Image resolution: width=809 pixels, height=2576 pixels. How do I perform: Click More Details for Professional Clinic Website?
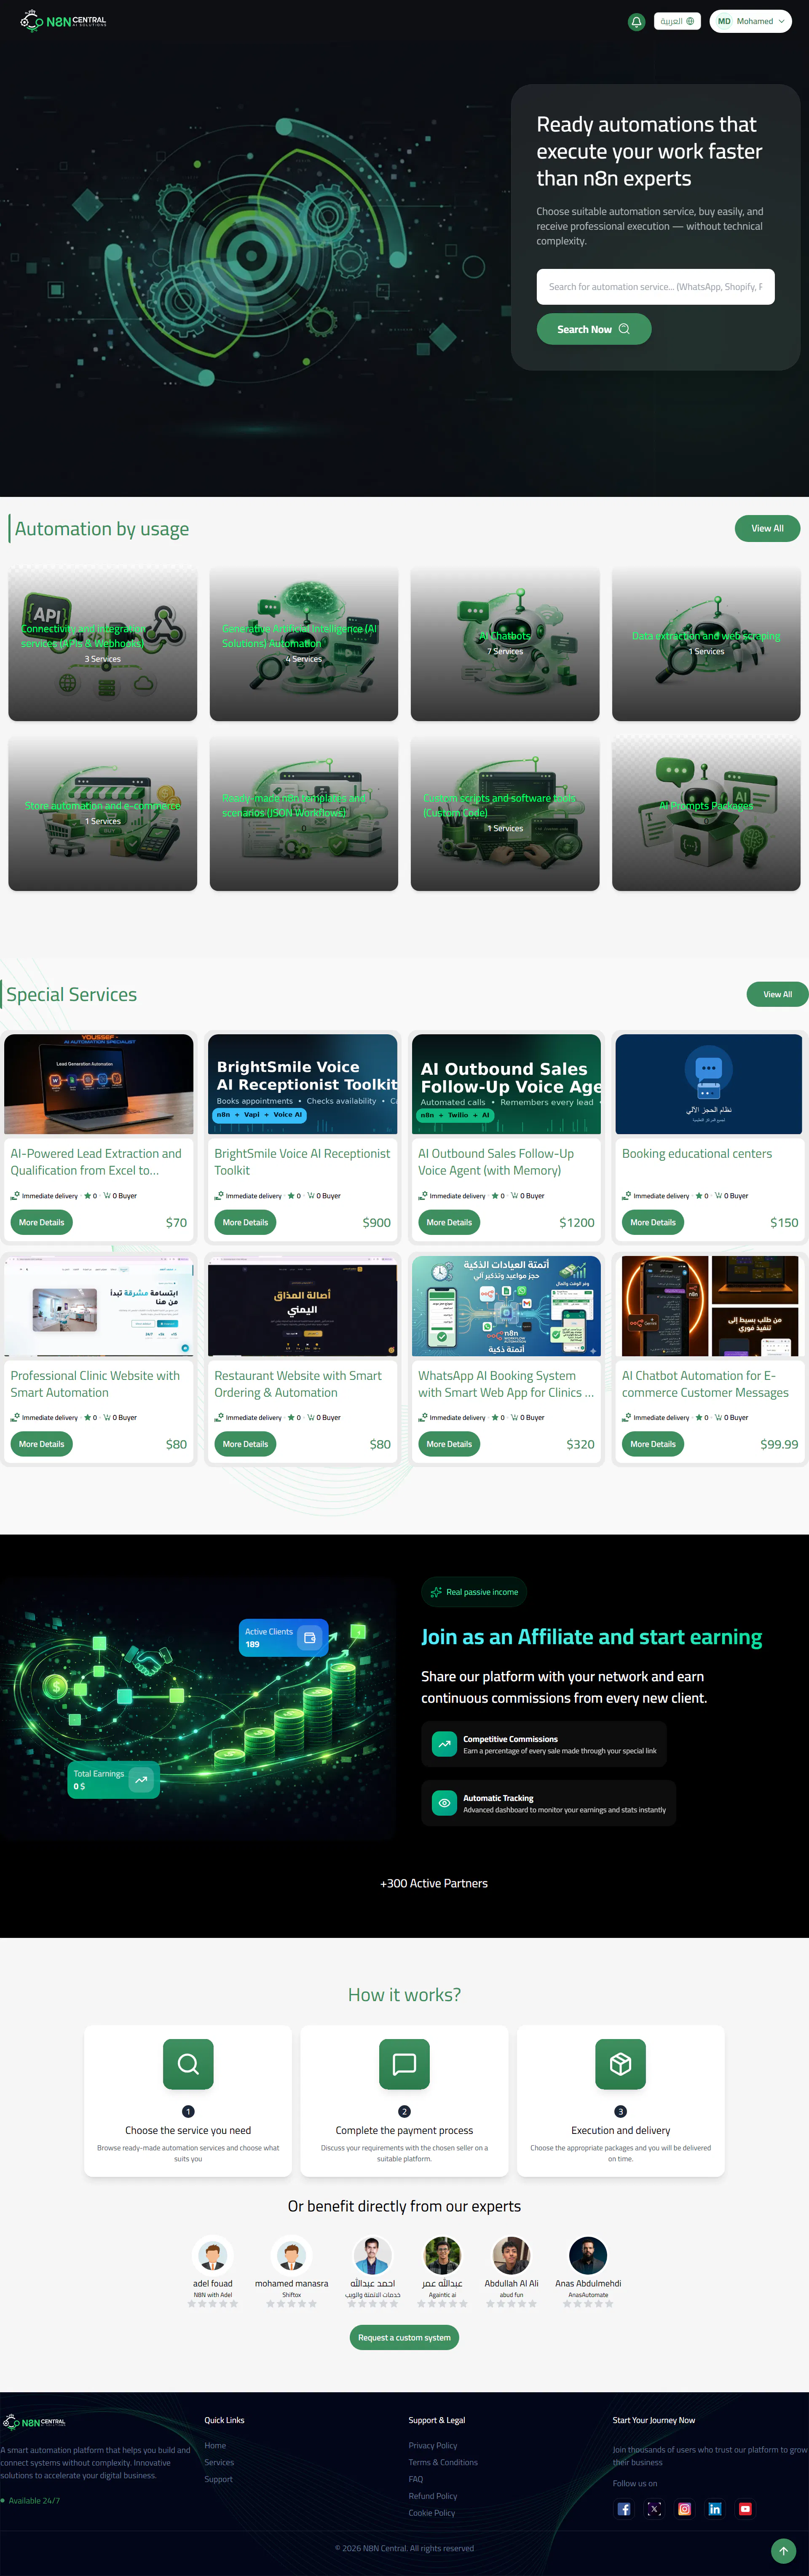tap(42, 1444)
